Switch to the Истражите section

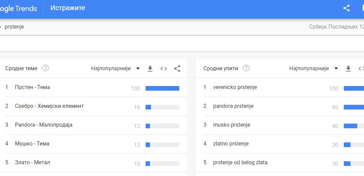68,8
